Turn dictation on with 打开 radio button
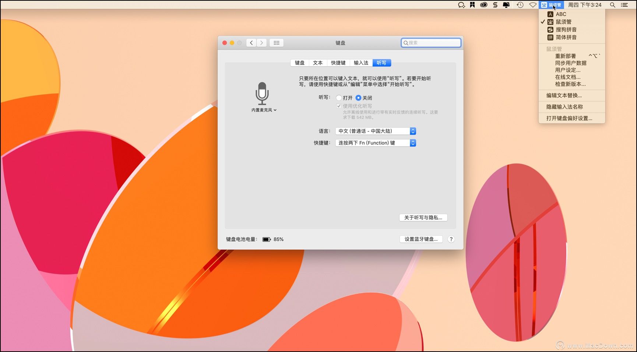The height and width of the screenshot is (352, 637). coord(339,98)
